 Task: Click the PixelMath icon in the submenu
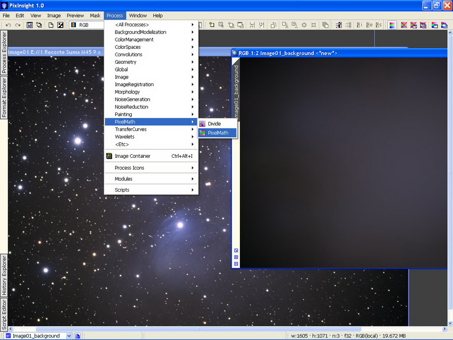tap(203, 133)
